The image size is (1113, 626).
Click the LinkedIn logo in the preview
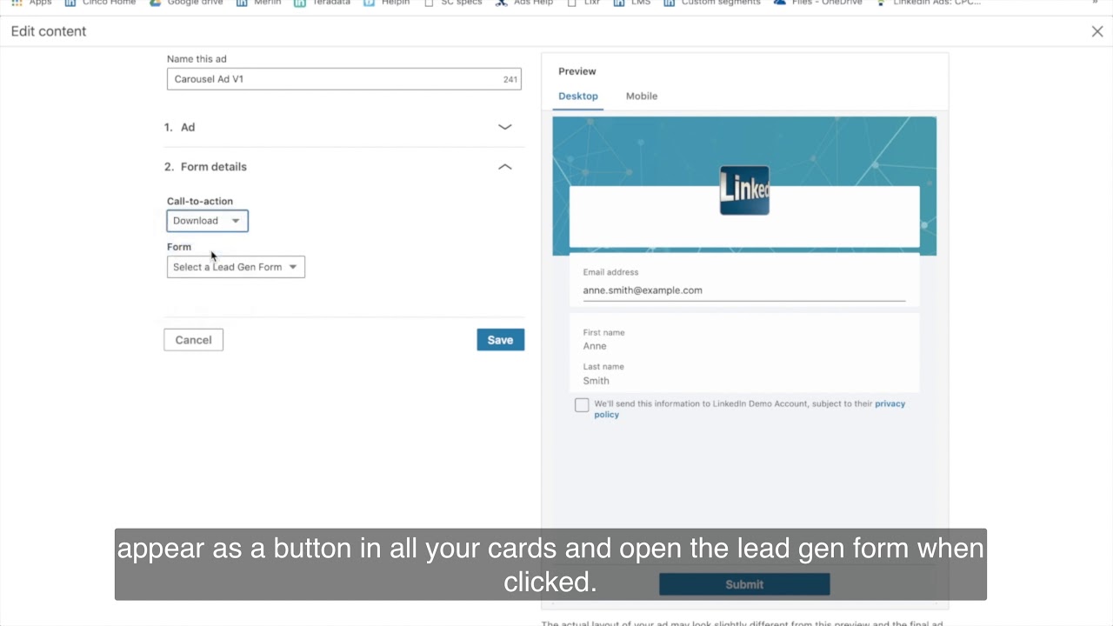[x=744, y=190]
